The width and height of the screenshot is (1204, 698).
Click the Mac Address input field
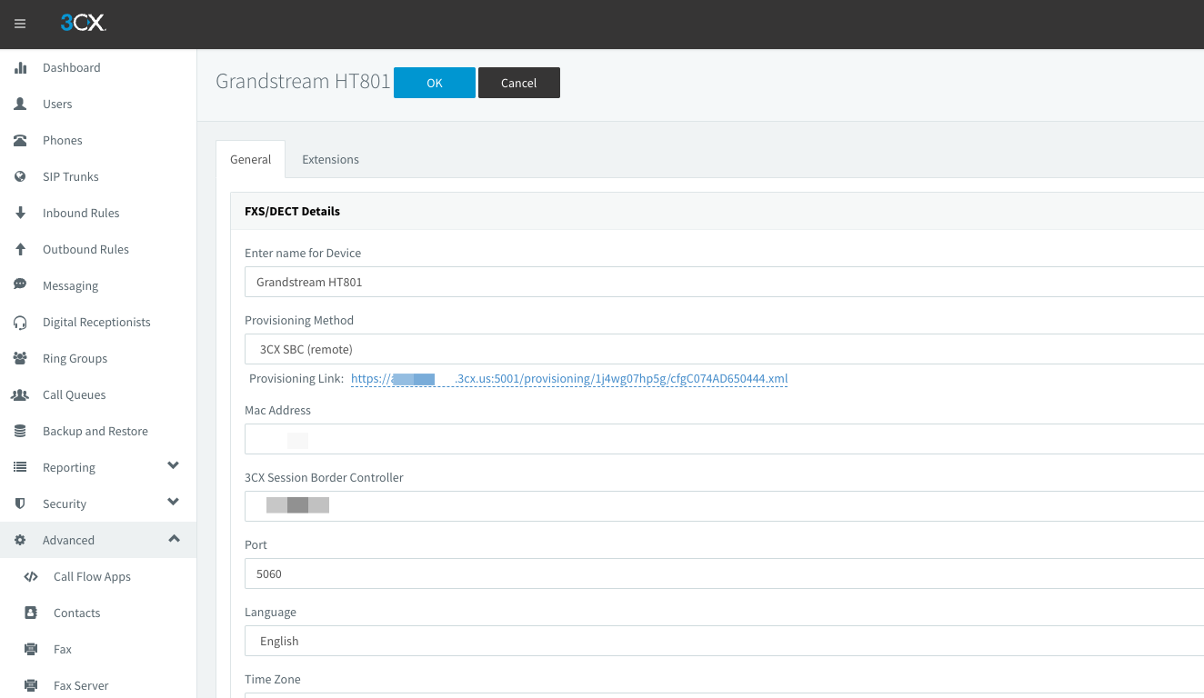(x=724, y=439)
